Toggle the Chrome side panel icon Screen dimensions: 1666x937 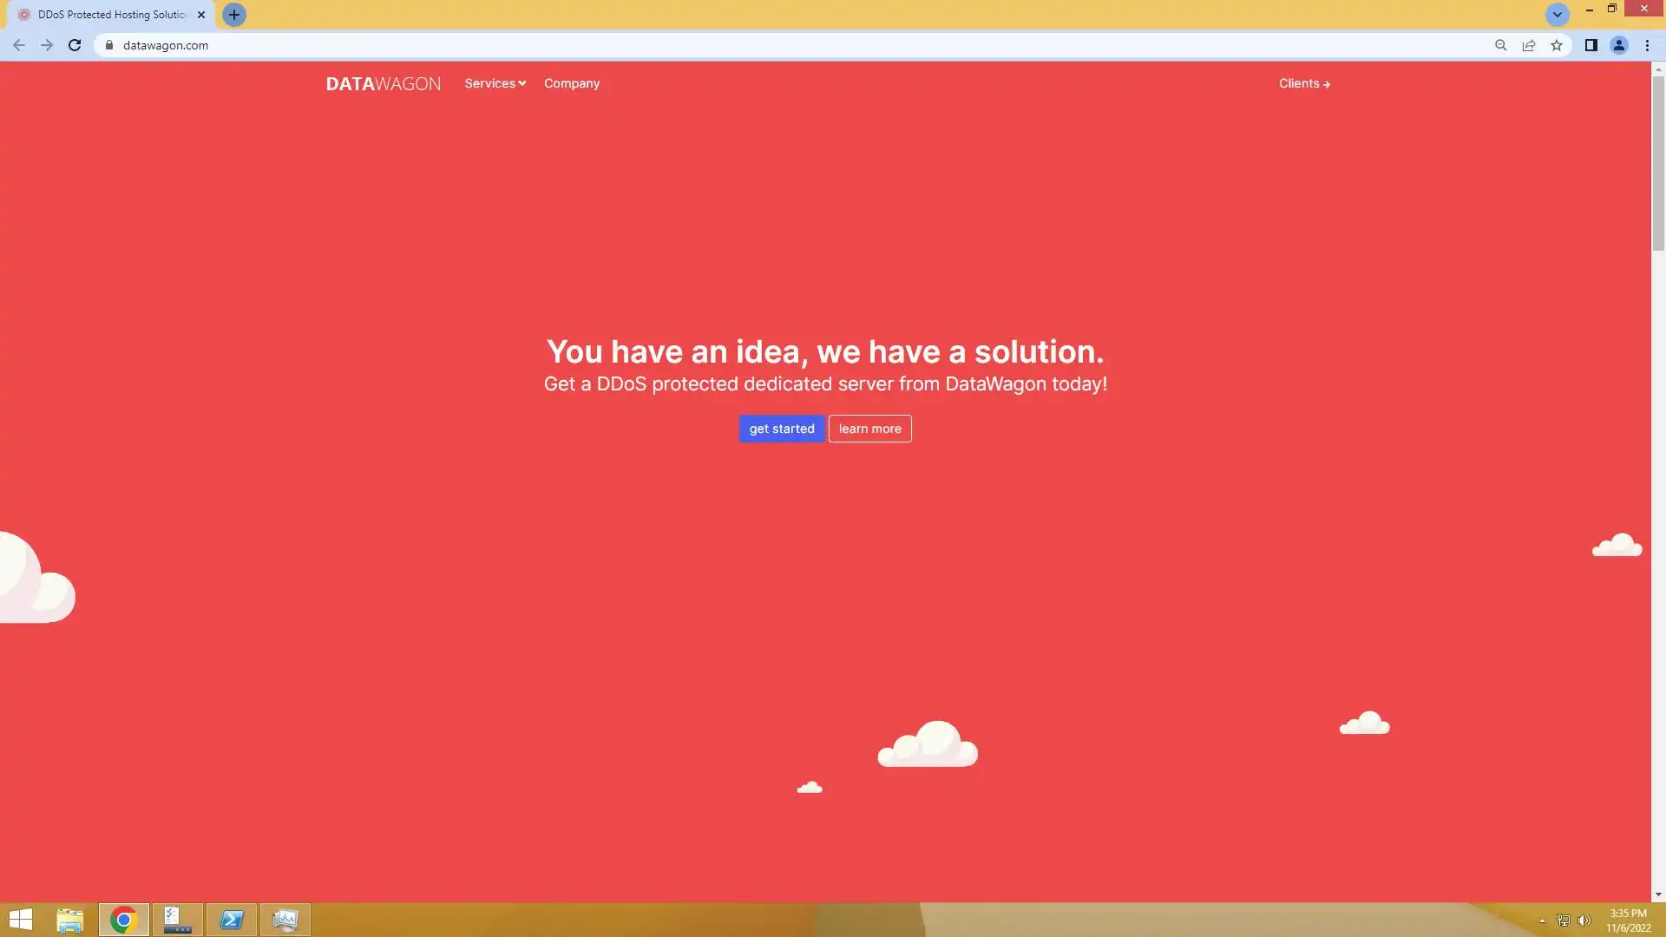click(1591, 45)
